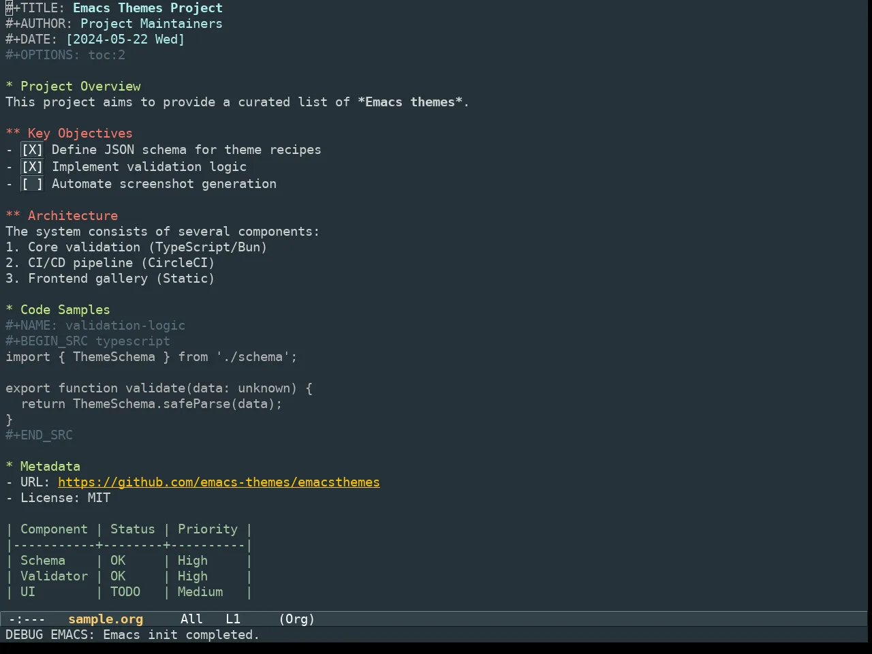This screenshot has height=654, width=872.
Task: Click the TODO status cell
Action: (x=125, y=592)
